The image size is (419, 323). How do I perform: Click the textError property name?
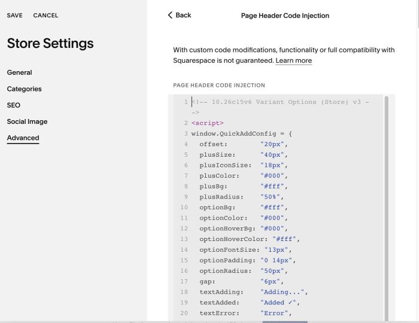pos(220,313)
